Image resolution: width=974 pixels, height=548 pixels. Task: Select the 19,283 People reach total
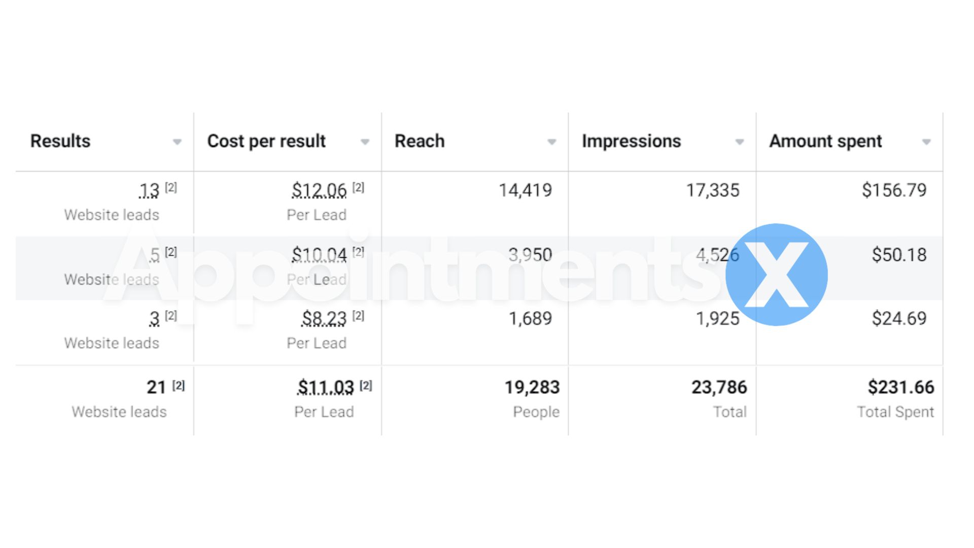click(532, 387)
